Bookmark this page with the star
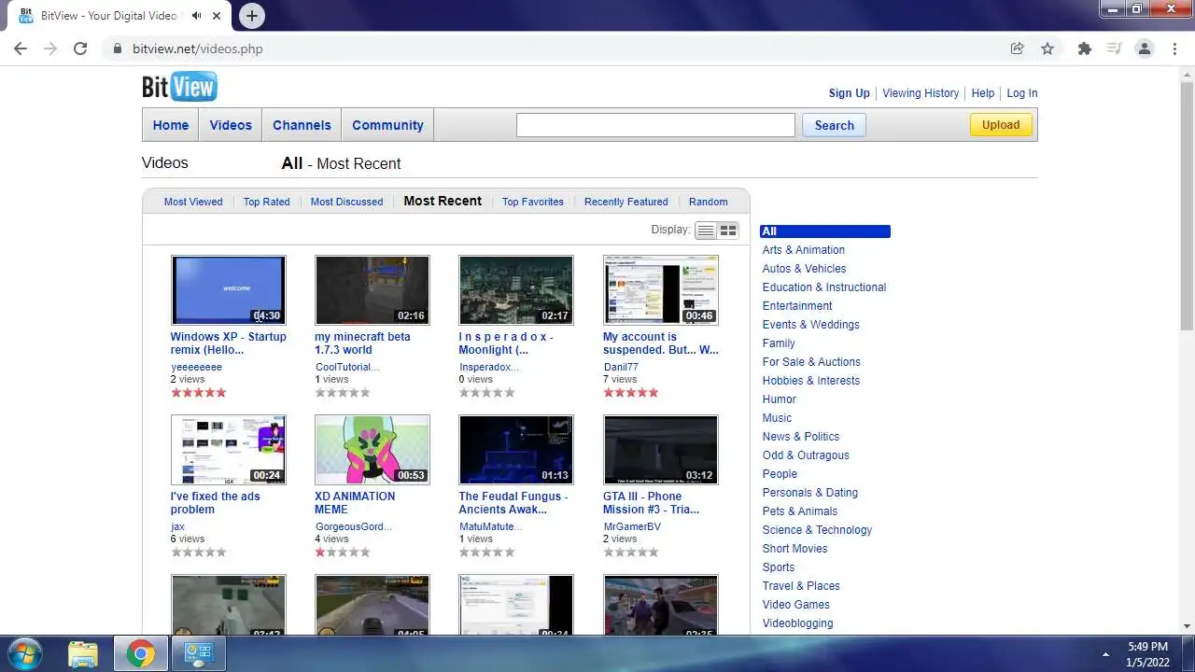This screenshot has width=1195, height=672. (1047, 49)
